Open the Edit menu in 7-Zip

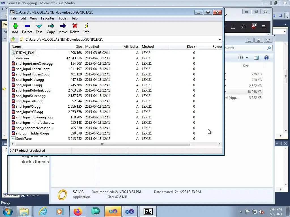point(23,18)
